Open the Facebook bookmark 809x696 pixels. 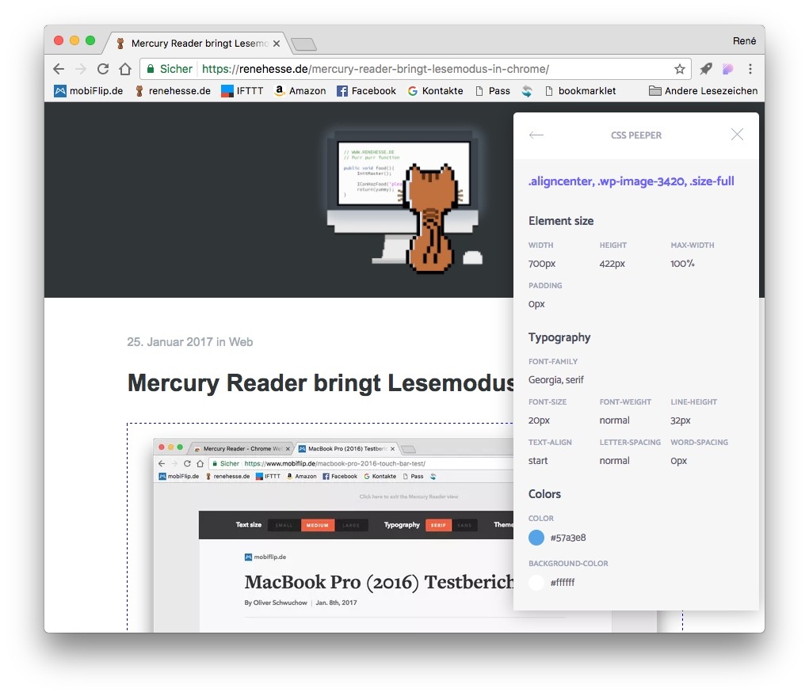tap(366, 91)
